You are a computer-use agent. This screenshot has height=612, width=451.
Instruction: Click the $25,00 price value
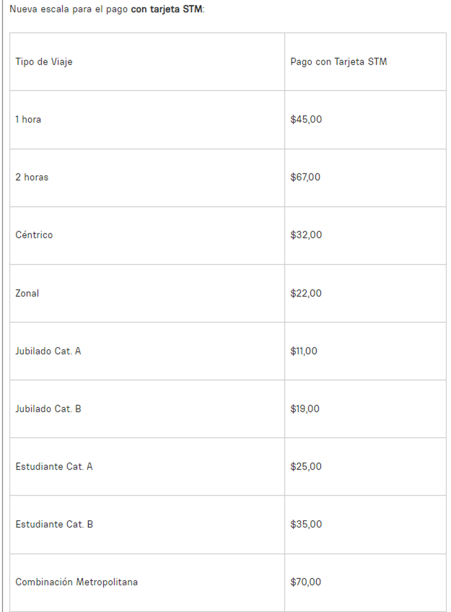306,467
